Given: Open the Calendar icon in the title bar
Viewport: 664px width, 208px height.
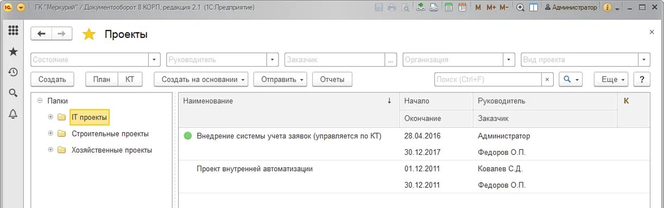Looking at the screenshot, I should (462, 8).
